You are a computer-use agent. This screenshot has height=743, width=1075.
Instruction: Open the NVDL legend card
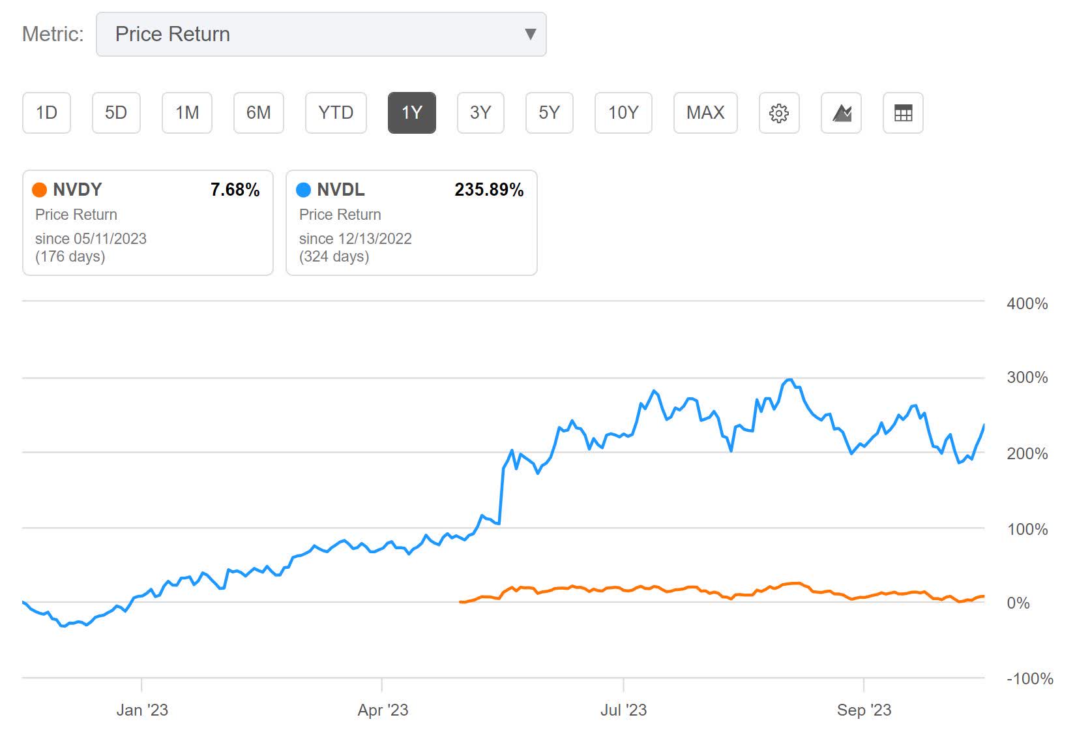point(411,222)
